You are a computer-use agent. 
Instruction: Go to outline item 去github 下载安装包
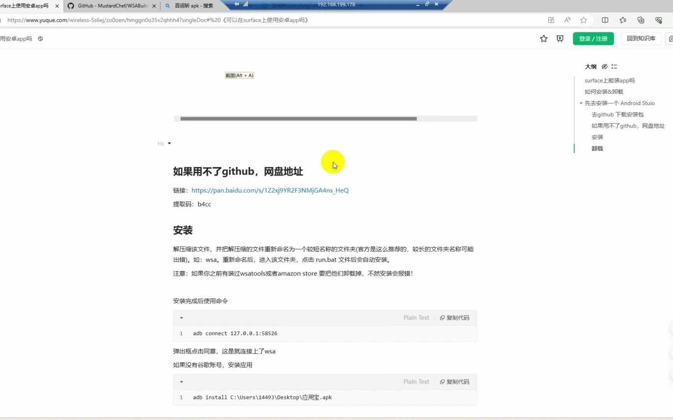617,114
